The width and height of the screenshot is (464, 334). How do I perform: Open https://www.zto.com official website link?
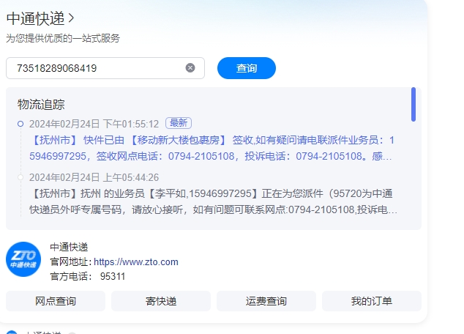136,261
